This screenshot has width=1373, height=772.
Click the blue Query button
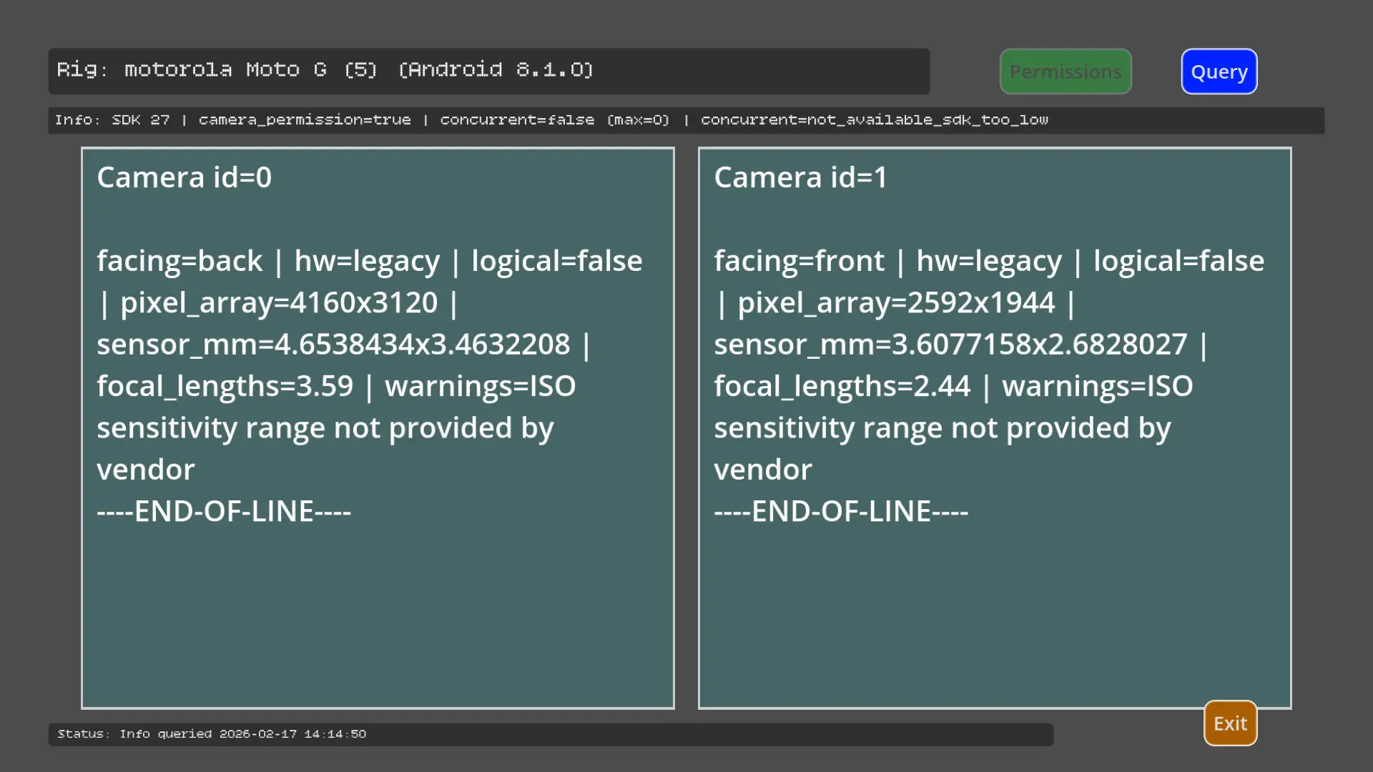[x=1219, y=71]
